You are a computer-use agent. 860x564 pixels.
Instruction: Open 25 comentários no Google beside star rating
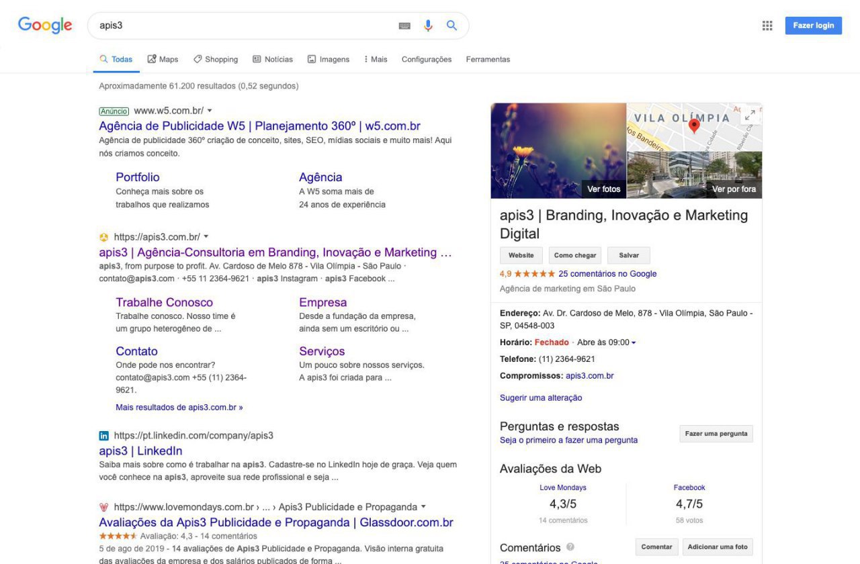point(607,274)
